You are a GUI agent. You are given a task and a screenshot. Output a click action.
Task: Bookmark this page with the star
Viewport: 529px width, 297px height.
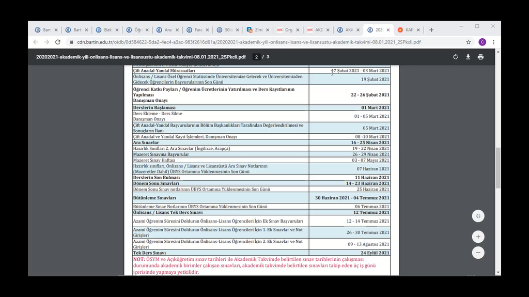pyautogui.click(x=468, y=42)
